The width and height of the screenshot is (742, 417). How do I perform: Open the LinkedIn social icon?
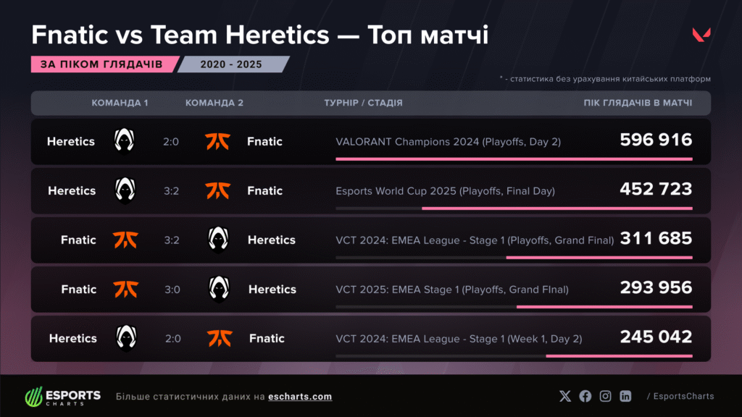click(625, 396)
